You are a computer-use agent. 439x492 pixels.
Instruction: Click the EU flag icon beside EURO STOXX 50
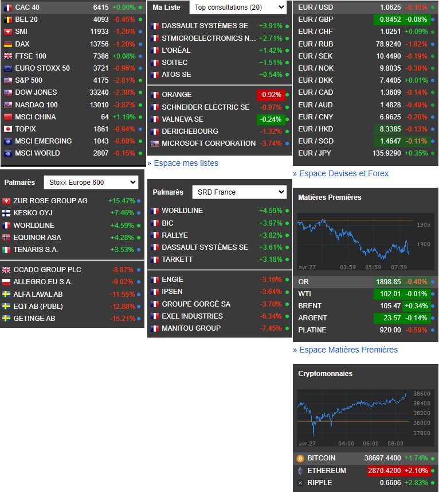point(8,68)
